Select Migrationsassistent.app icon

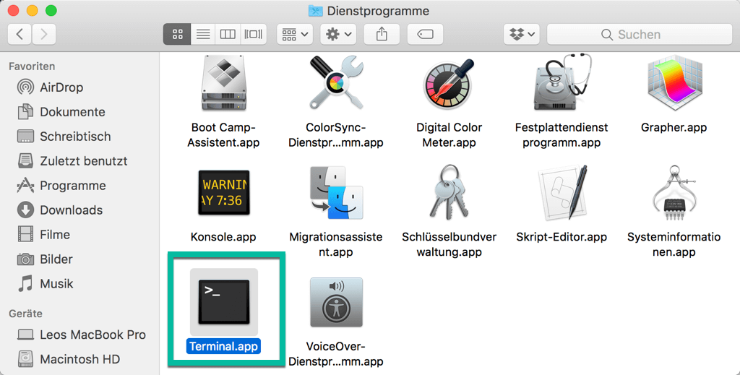click(336, 193)
